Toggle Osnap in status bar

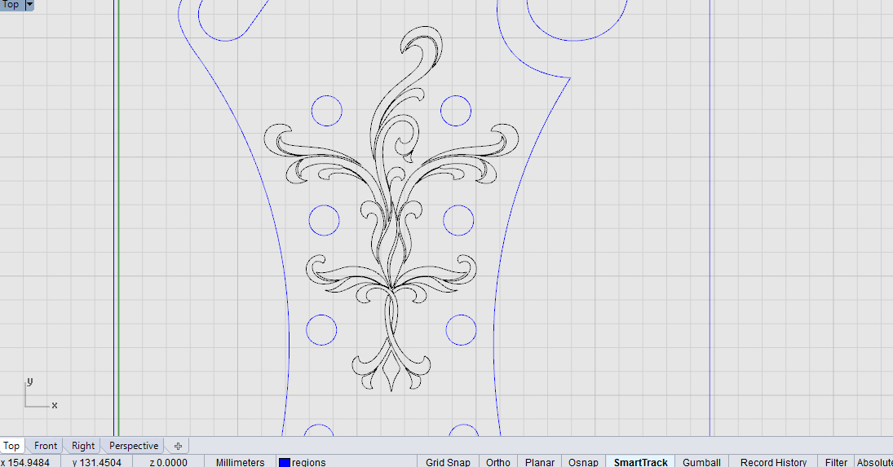(x=583, y=462)
